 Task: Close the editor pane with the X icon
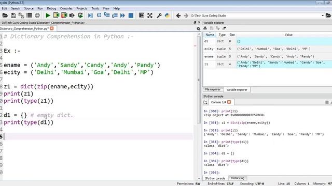(199, 22)
